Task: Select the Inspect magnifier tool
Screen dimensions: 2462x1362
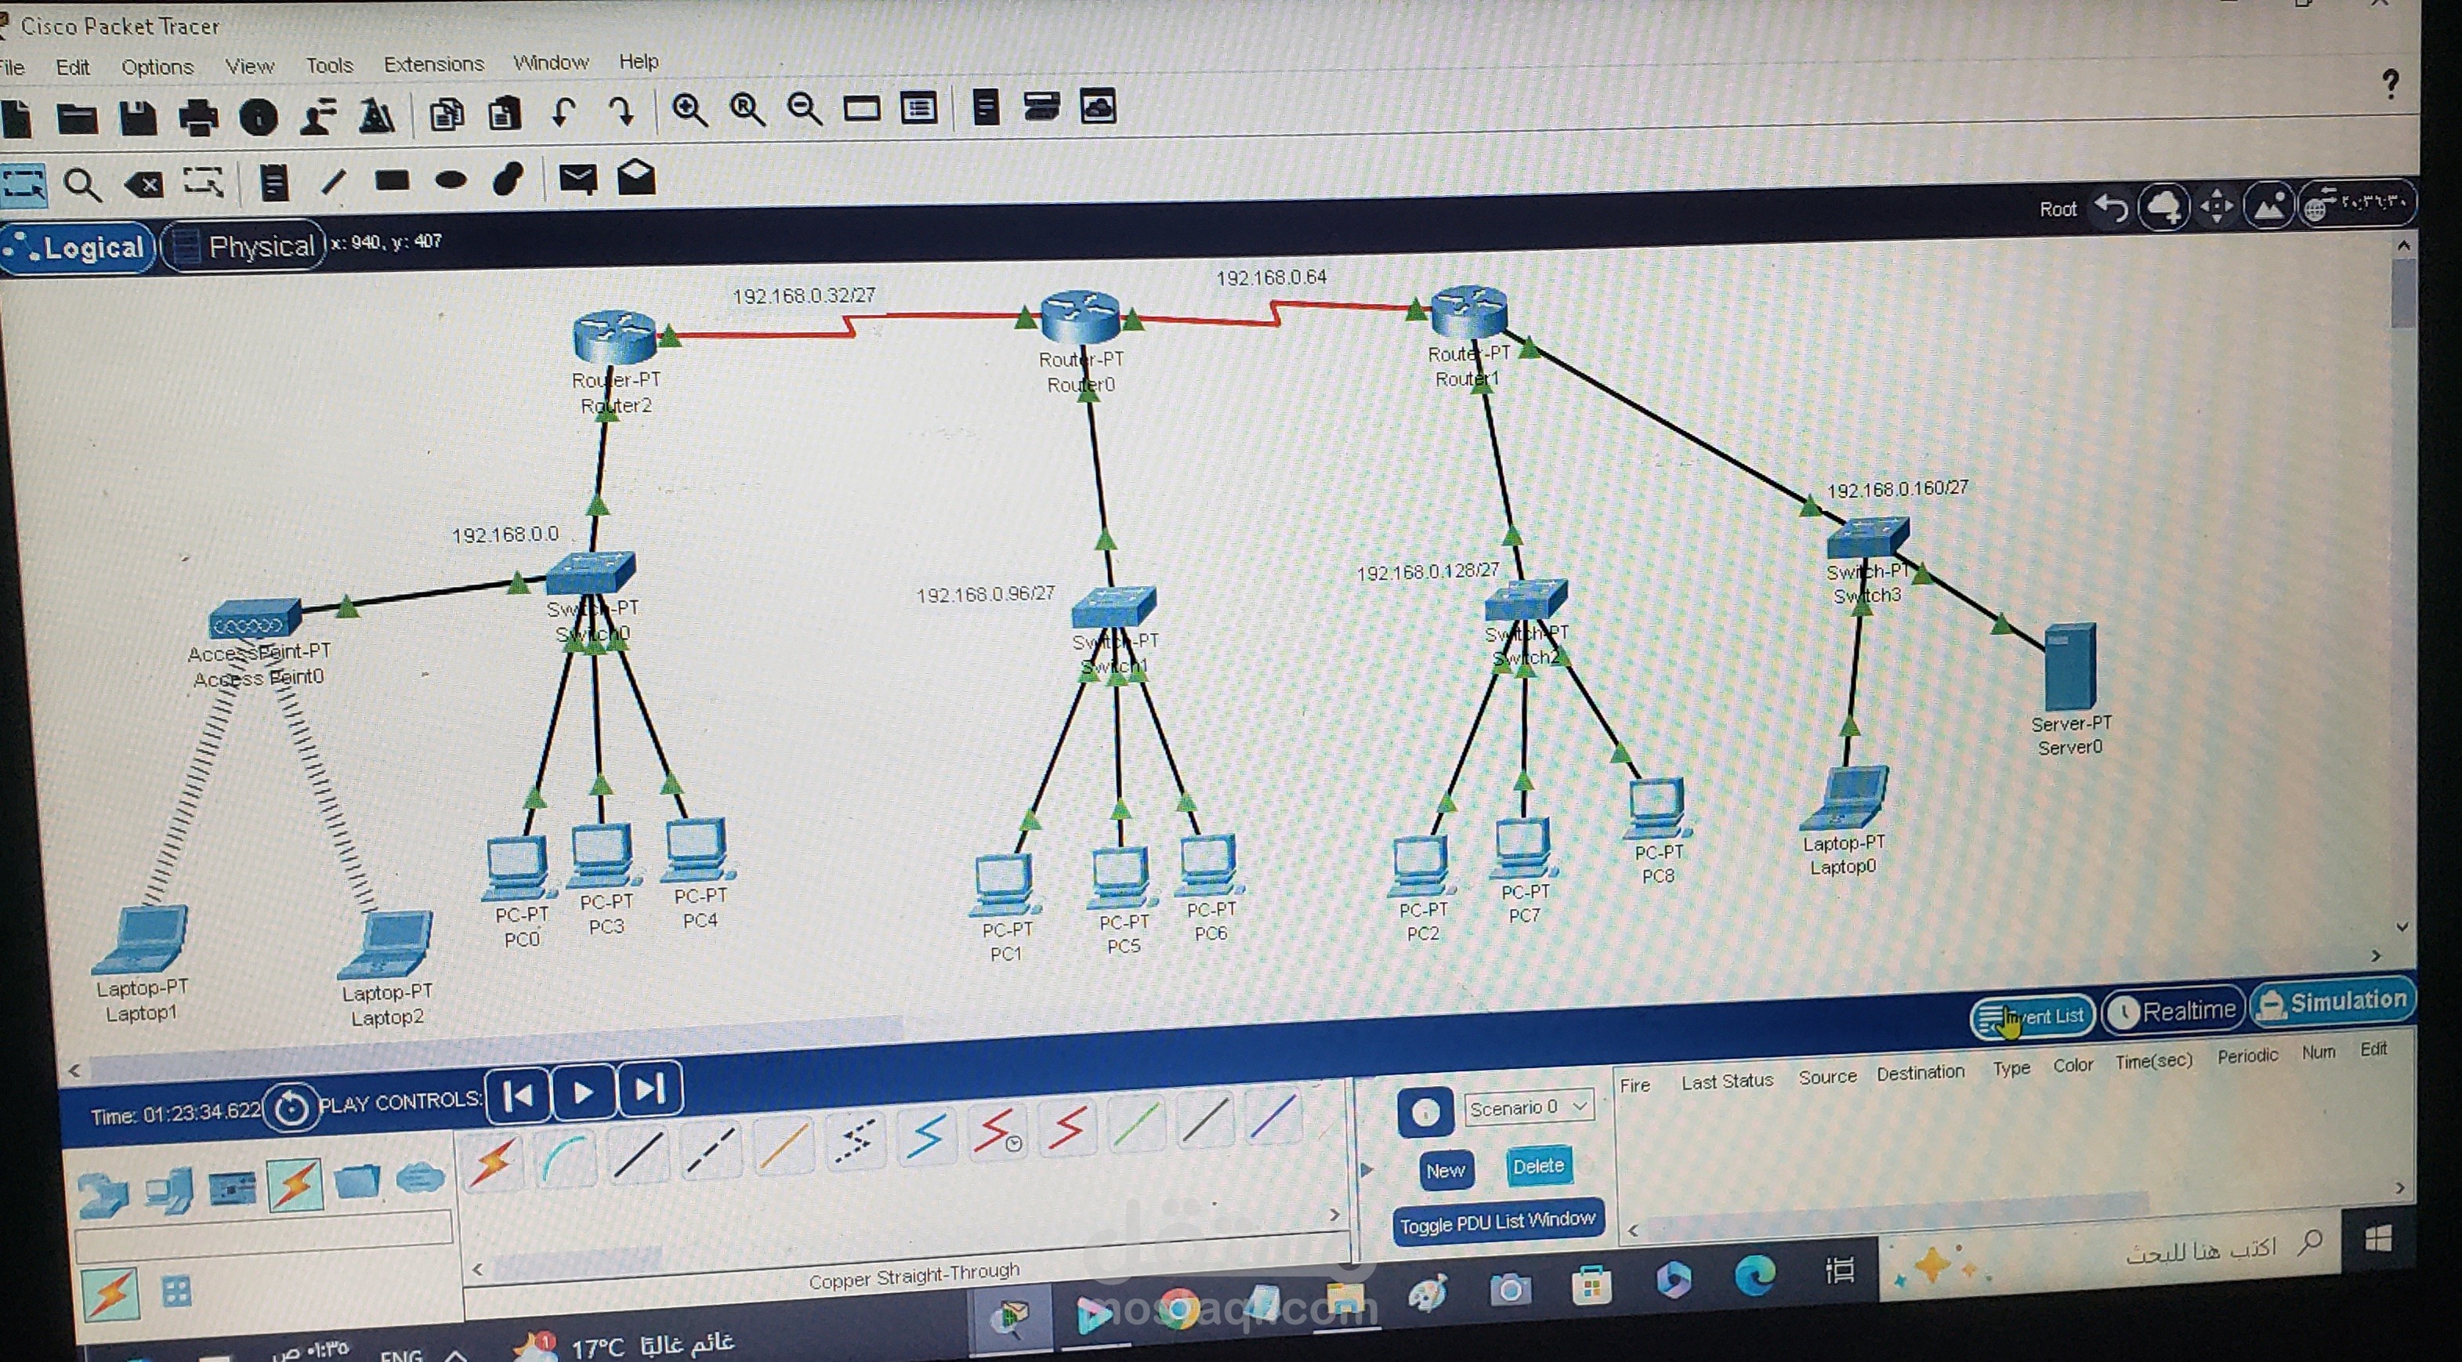Action: [82, 184]
